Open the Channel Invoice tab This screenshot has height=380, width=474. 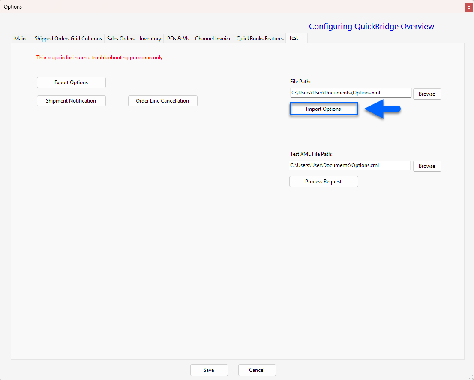pos(213,39)
